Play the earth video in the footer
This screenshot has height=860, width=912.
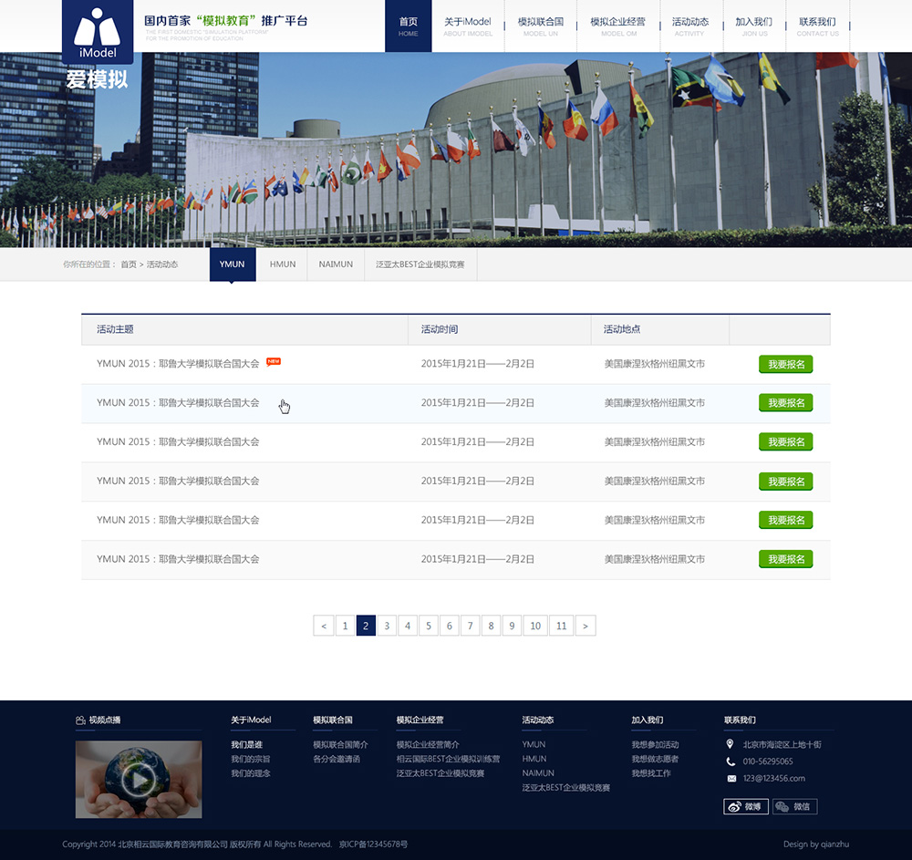pos(139,779)
